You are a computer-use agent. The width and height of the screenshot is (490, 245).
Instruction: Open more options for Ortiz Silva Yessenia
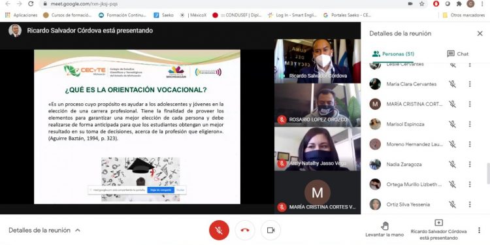pos(469,204)
